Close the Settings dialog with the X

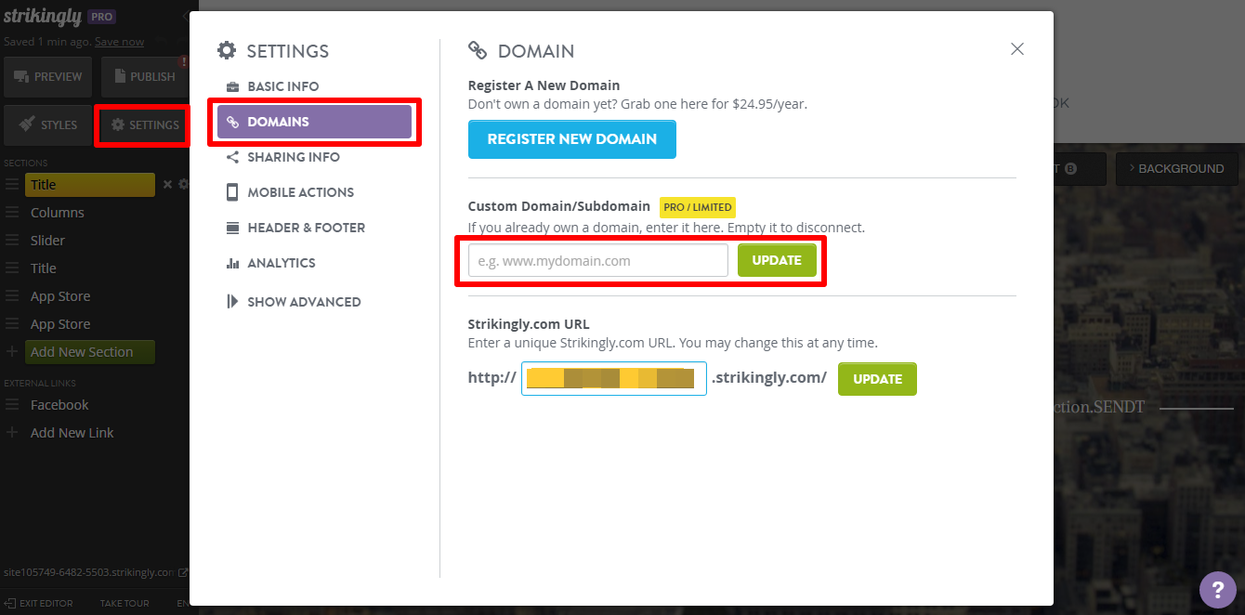click(1017, 49)
